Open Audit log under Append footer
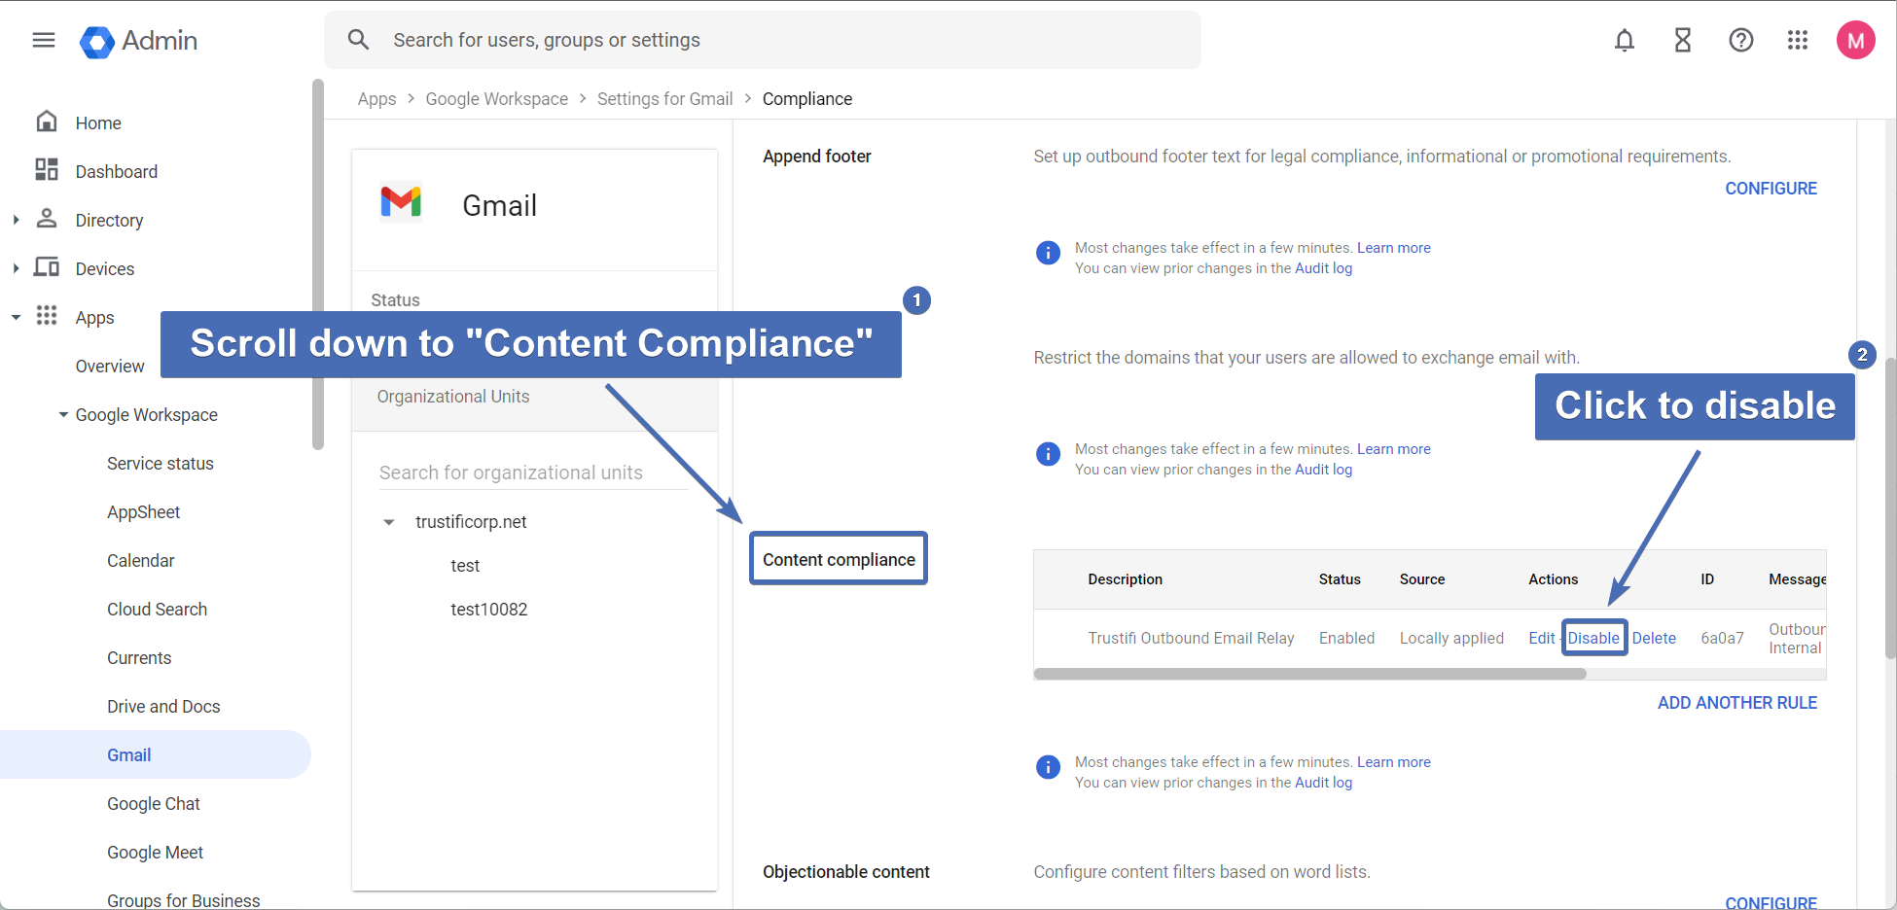Image resolution: width=1897 pixels, height=910 pixels. point(1323,268)
